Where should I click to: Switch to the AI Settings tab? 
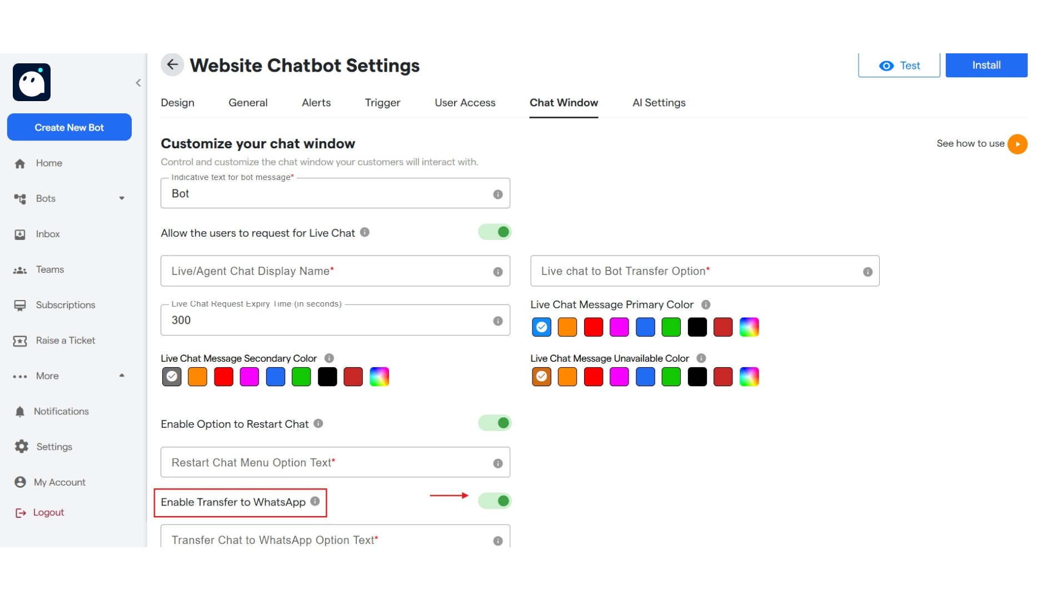tap(659, 103)
